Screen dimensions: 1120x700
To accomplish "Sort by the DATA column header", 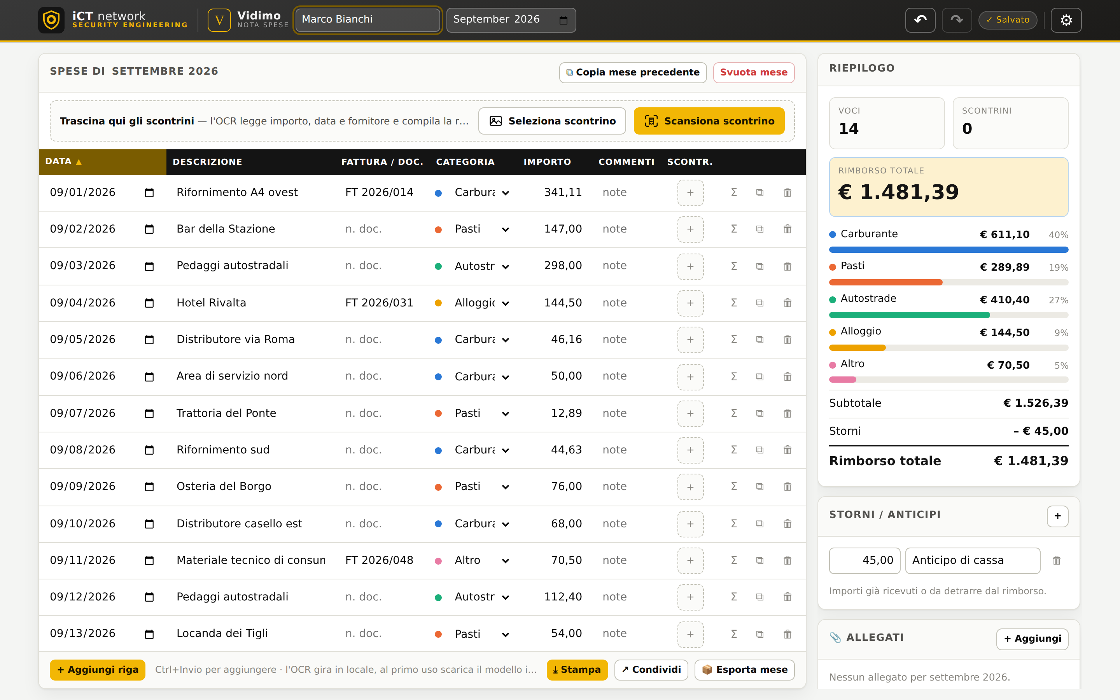I will 102,161.
